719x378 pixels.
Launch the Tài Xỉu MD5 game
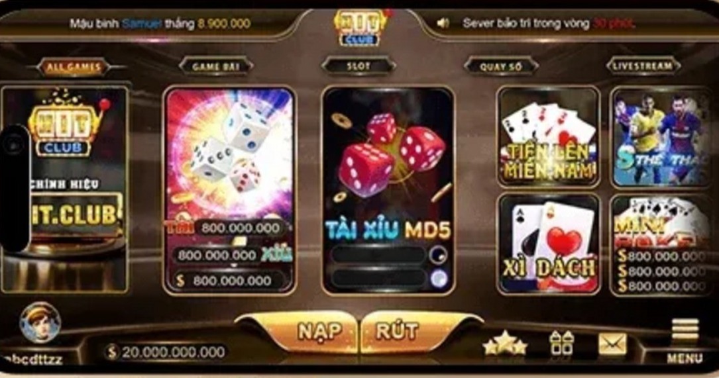point(388,190)
